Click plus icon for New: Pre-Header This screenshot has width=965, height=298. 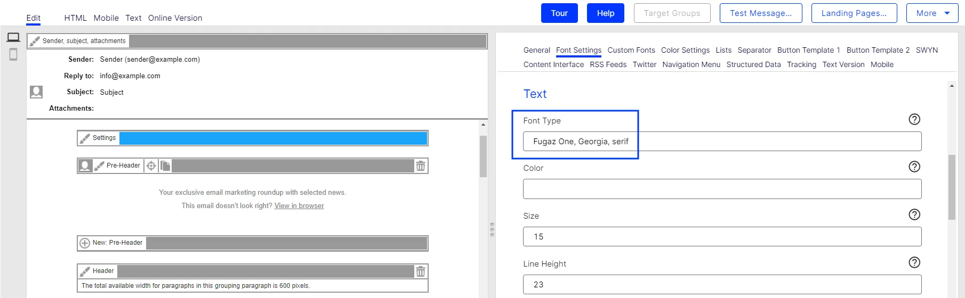click(85, 243)
